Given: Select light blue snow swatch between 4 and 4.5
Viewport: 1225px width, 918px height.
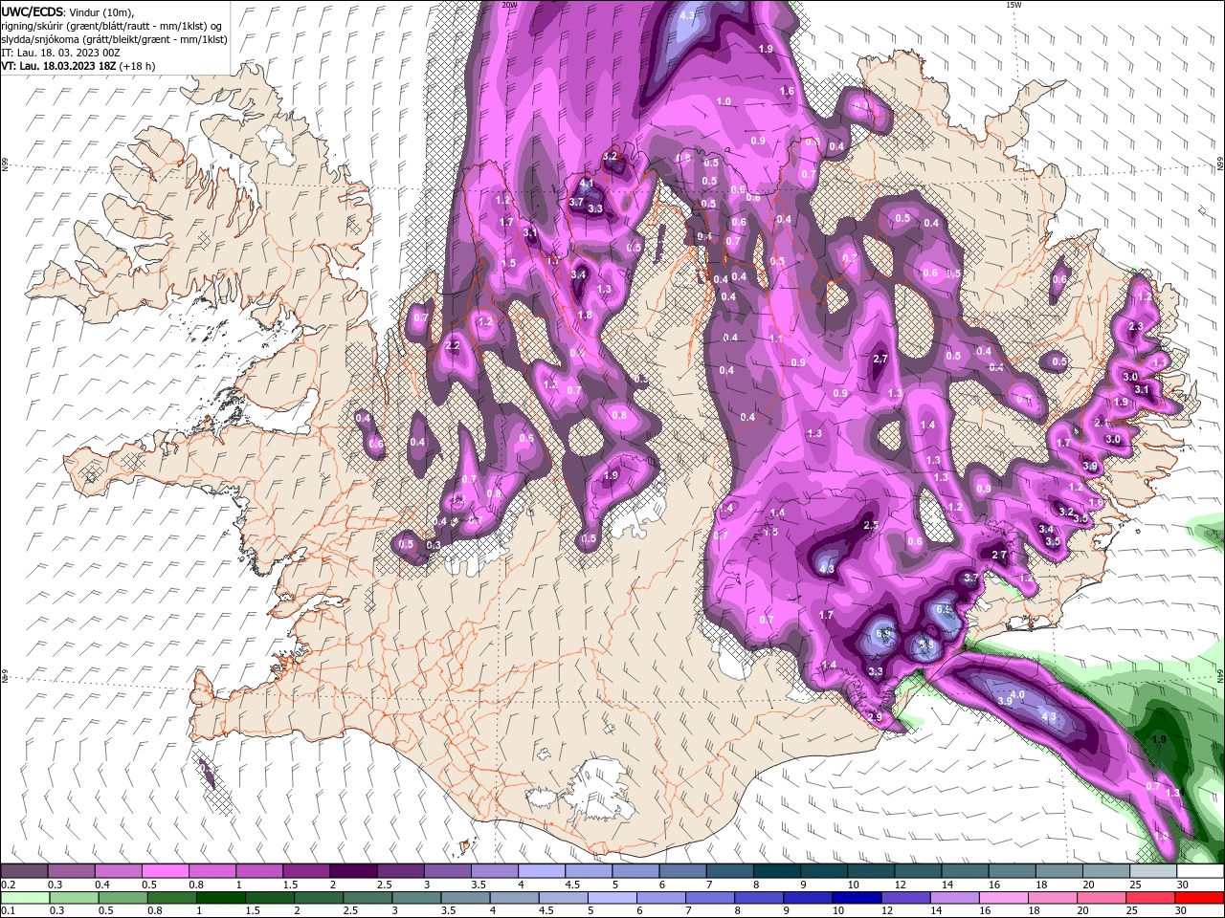Looking at the screenshot, I should coord(541,871).
